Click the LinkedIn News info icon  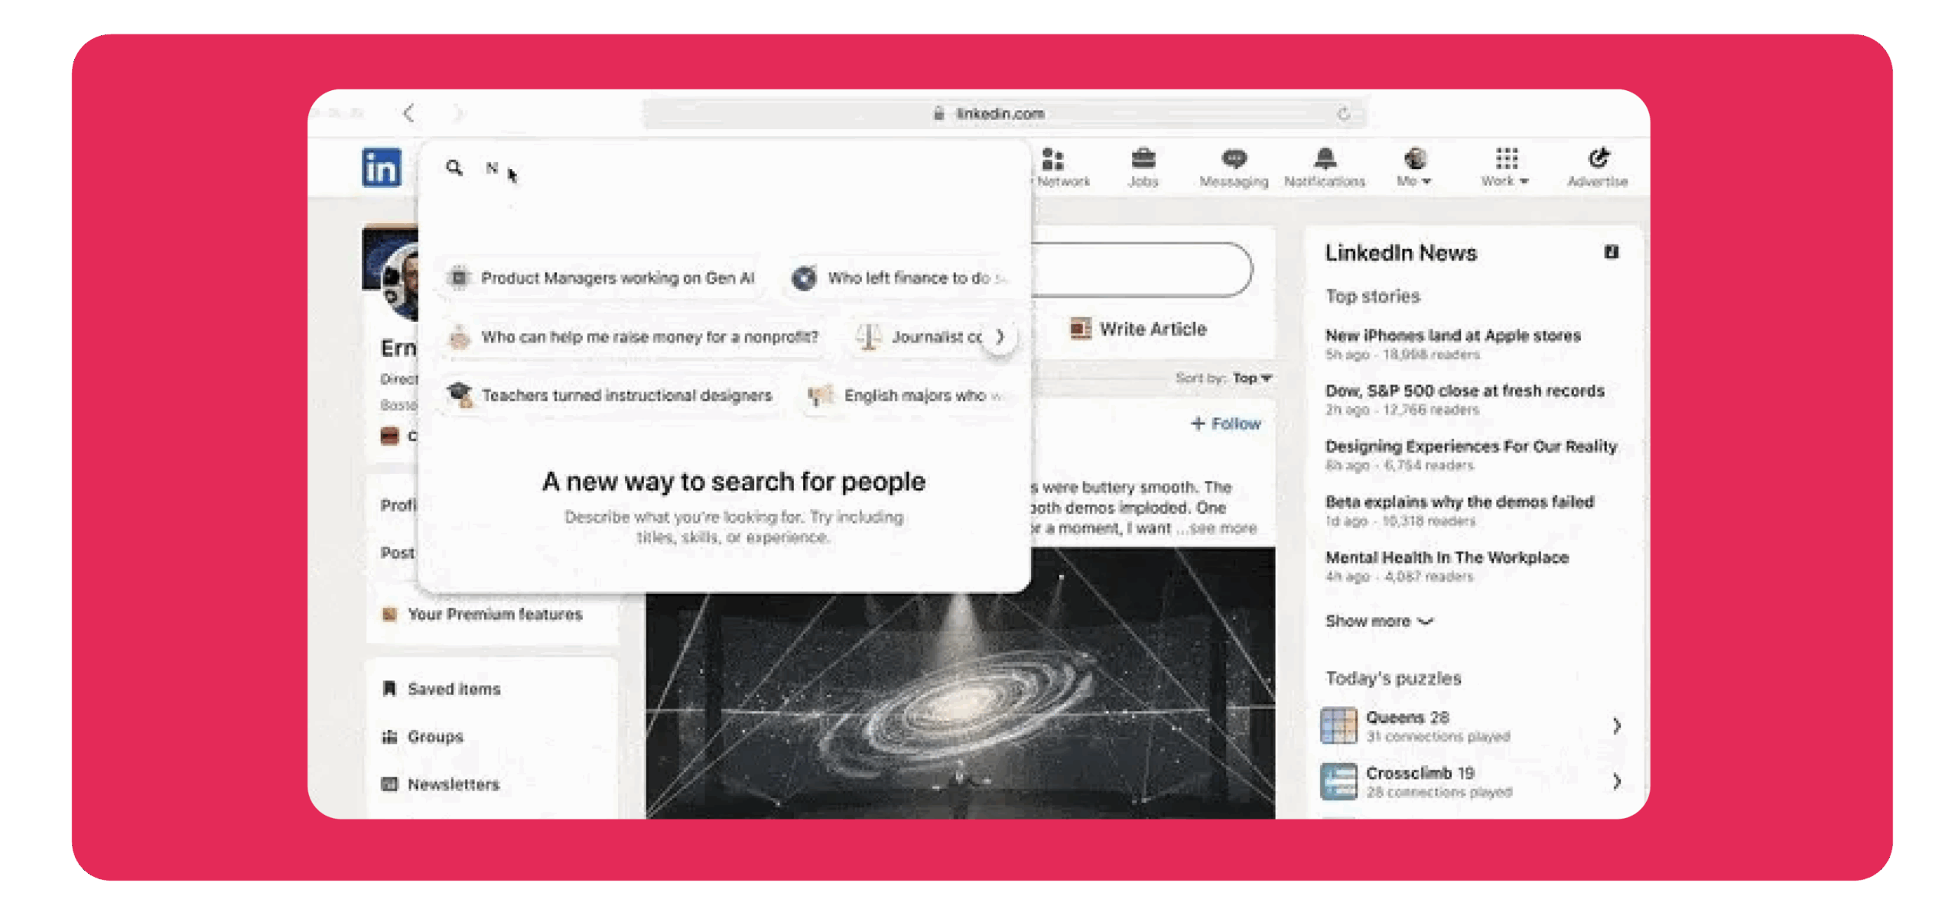click(x=1611, y=252)
